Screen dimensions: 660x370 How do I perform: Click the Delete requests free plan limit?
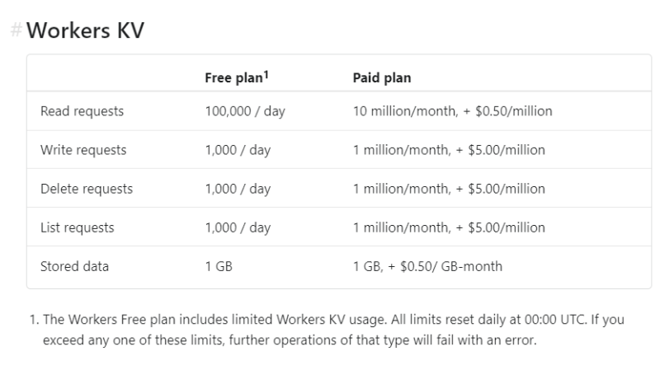point(238,189)
